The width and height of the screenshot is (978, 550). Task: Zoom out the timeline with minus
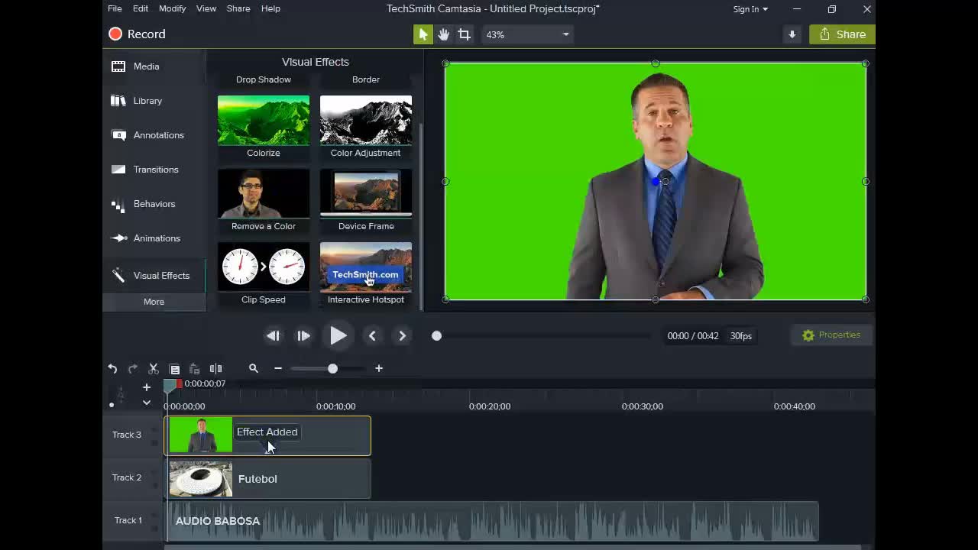[278, 368]
